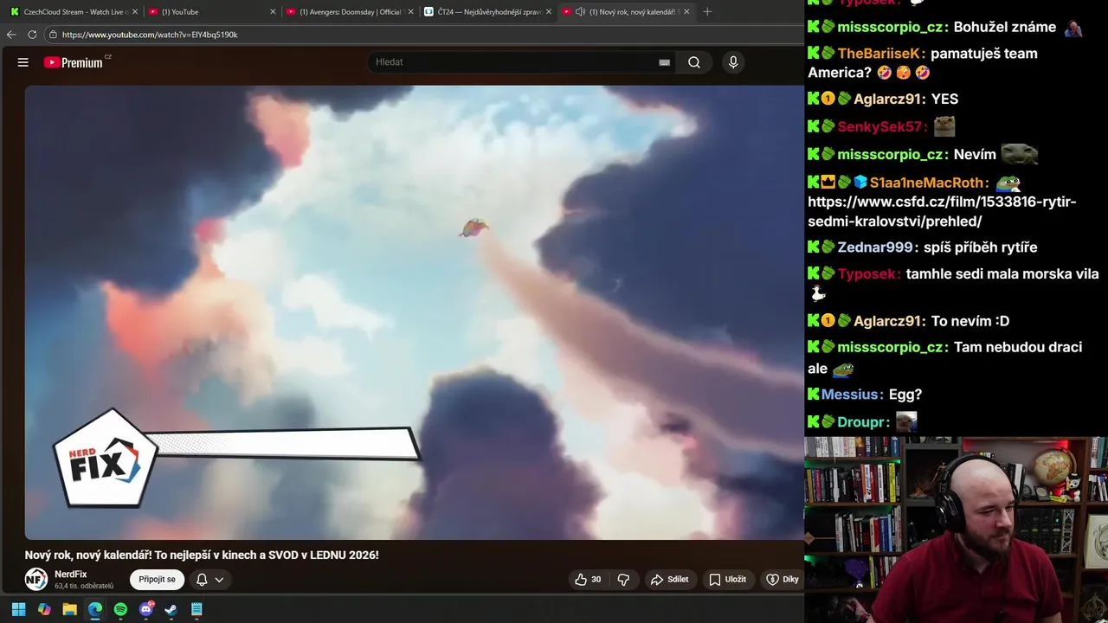Open Notepad app on the taskbar
Screen dimensions: 1108x623
(196, 609)
